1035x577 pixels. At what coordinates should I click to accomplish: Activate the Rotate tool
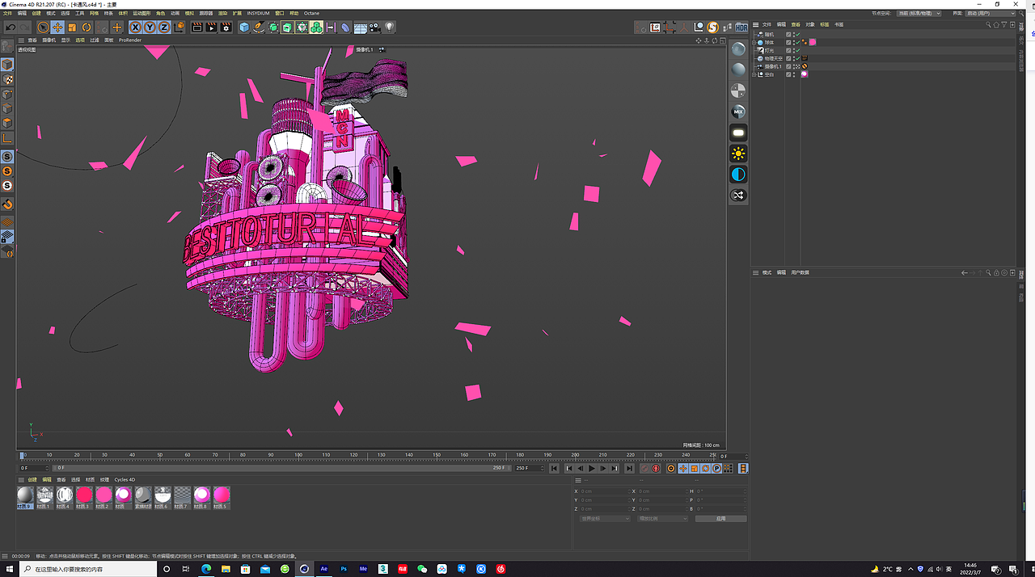(87, 27)
